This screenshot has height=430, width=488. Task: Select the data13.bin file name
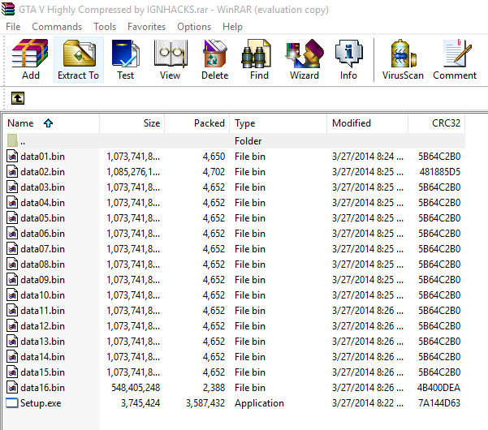coord(43,342)
